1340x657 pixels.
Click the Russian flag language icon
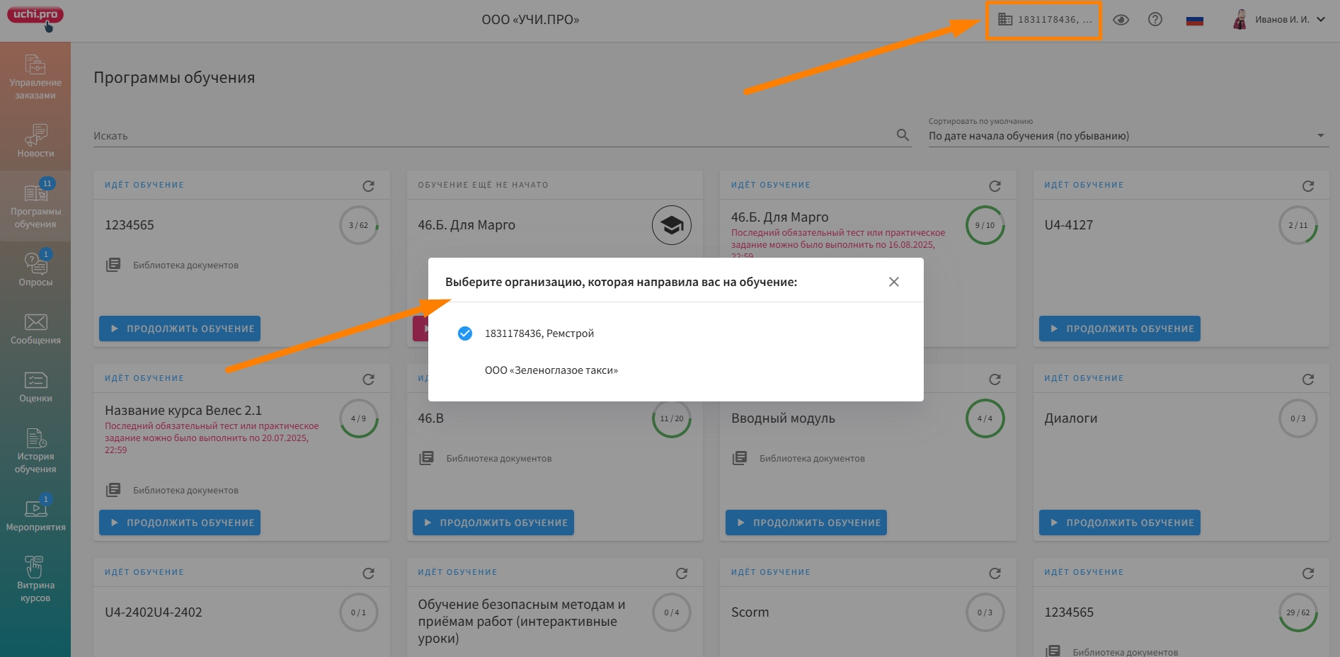pyautogui.click(x=1194, y=20)
